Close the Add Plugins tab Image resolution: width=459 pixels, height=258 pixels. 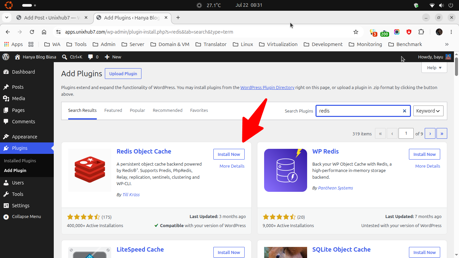166,18
